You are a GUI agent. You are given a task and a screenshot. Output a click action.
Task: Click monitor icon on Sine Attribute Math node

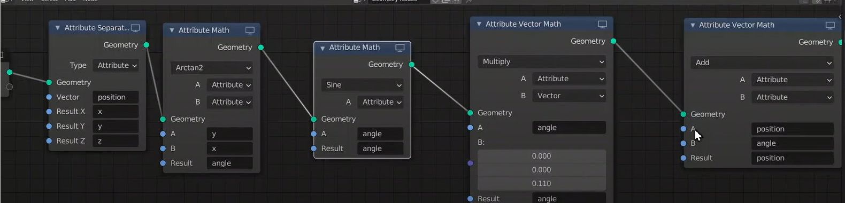400,48
